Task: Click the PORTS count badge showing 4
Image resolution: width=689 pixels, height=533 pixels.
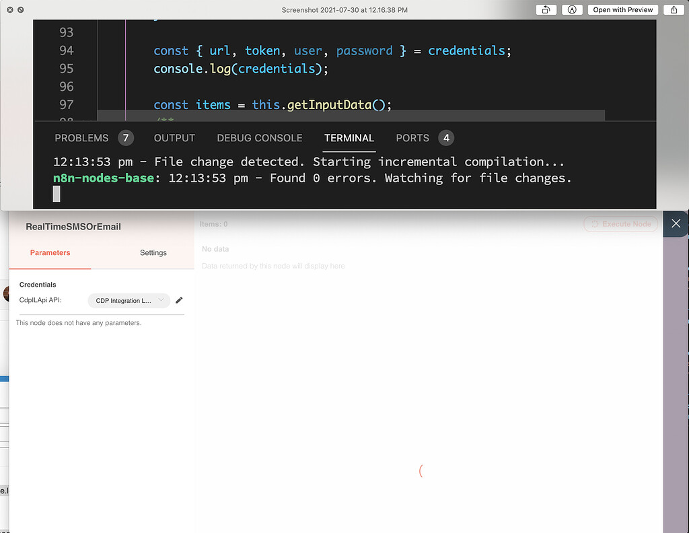Action: point(445,137)
